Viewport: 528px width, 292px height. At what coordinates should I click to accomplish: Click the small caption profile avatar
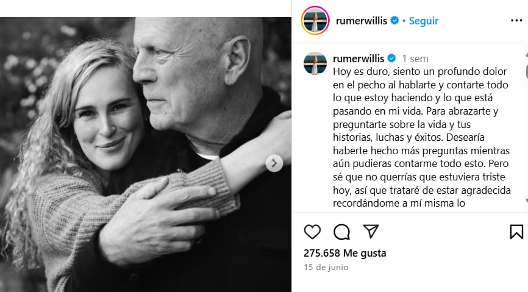[x=315, y=63]
